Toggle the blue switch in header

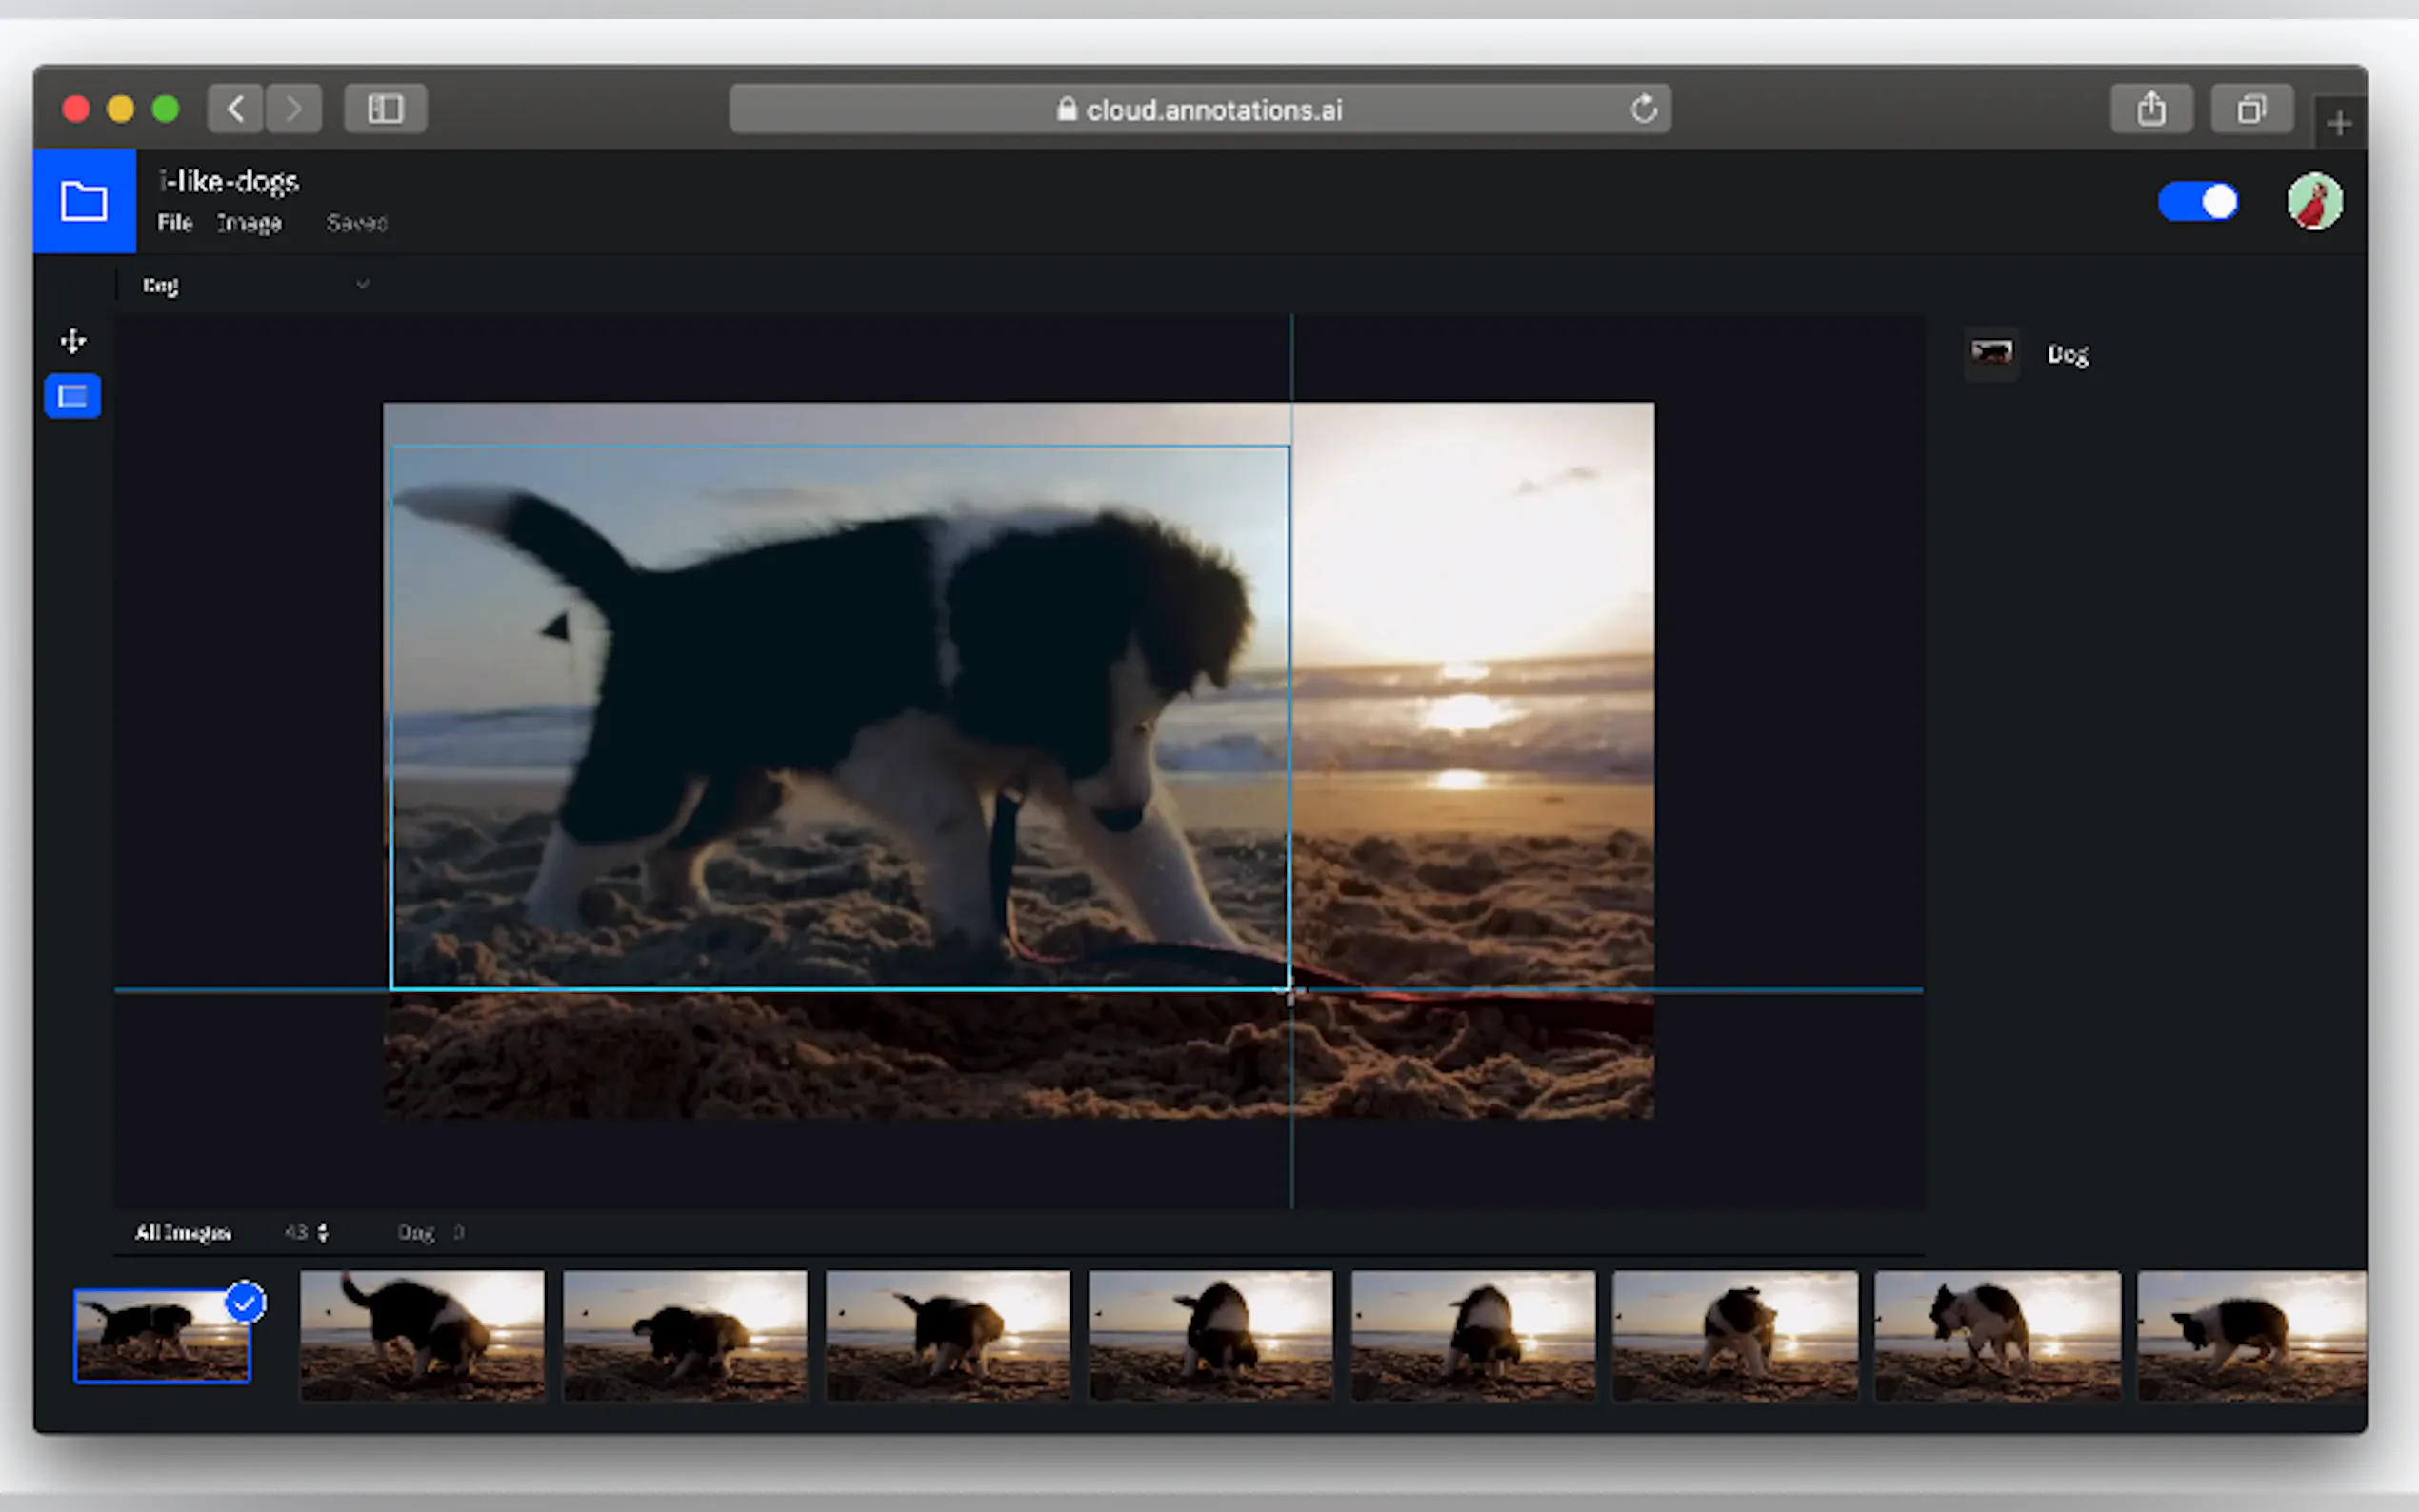pyautogui.click(x=2197, y=202)
